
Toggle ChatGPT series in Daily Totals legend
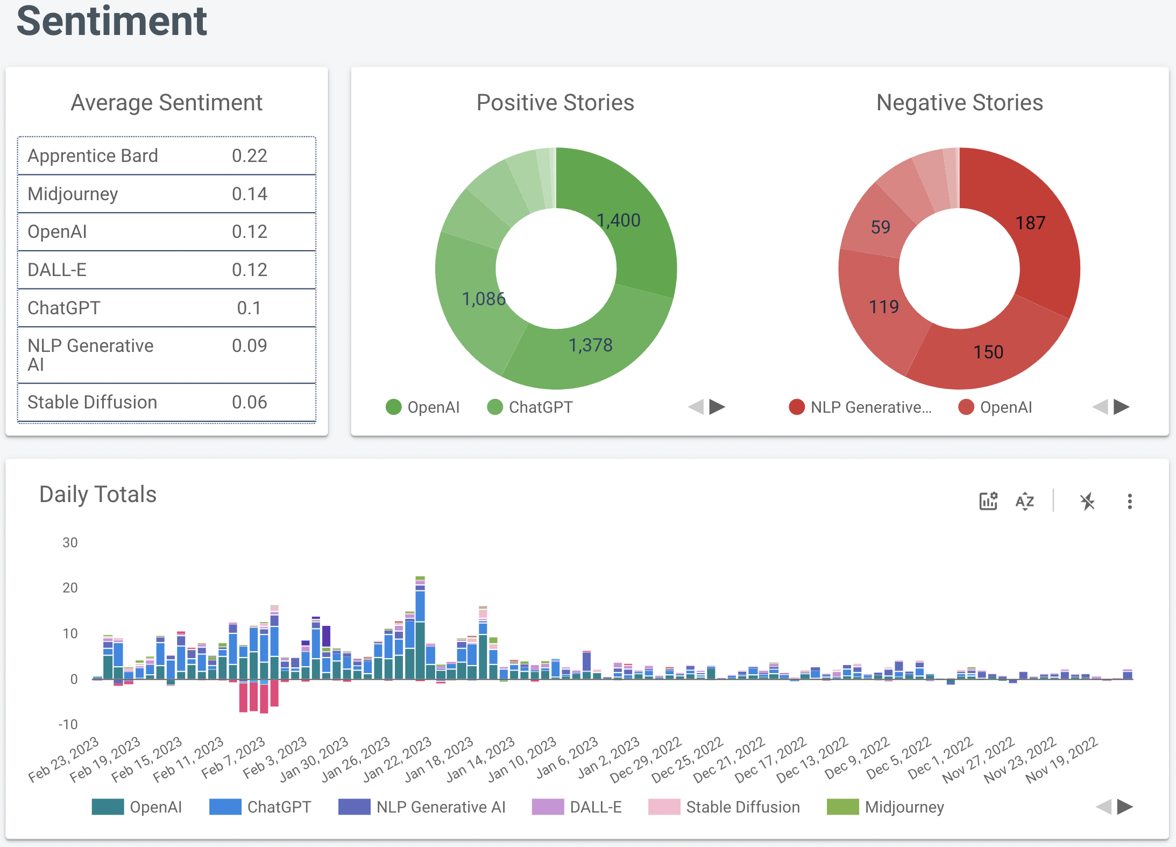(x=260, y=807)
